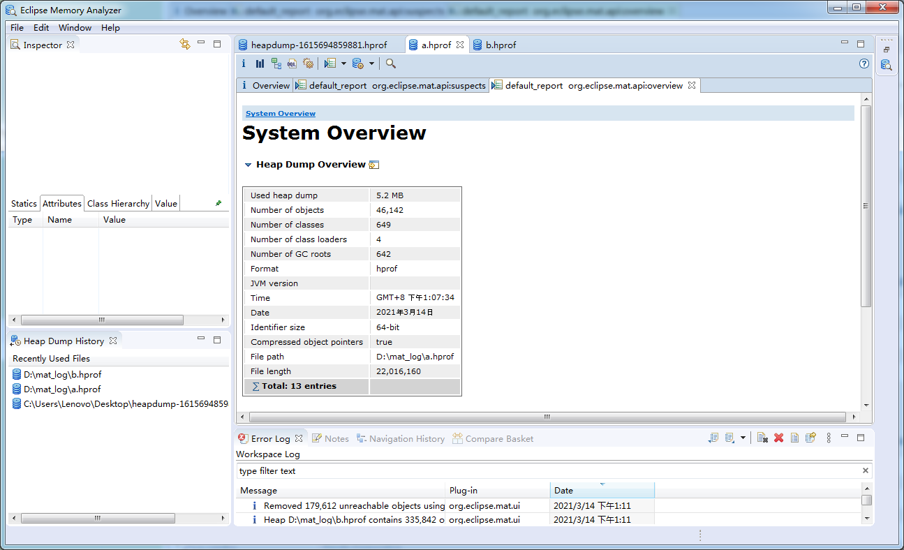Click the Export Log icon
The image size is (904, 550).
tap(713, 438)
